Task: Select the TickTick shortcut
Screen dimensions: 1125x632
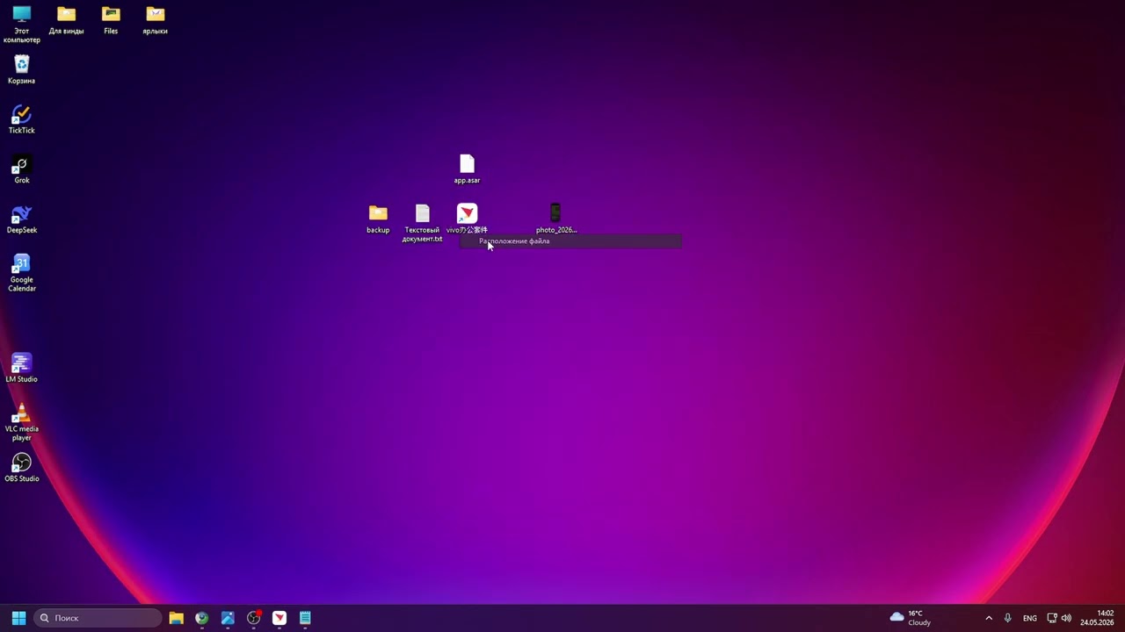Action: coord(22,120)
